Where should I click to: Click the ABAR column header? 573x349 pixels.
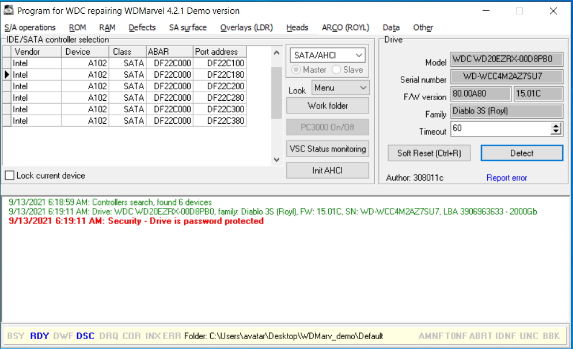pyautogui.click(x=169, y=51)
